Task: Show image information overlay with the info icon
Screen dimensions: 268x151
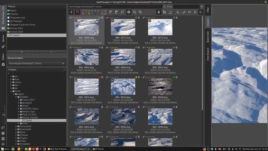Action: click(x=129, y=12)
